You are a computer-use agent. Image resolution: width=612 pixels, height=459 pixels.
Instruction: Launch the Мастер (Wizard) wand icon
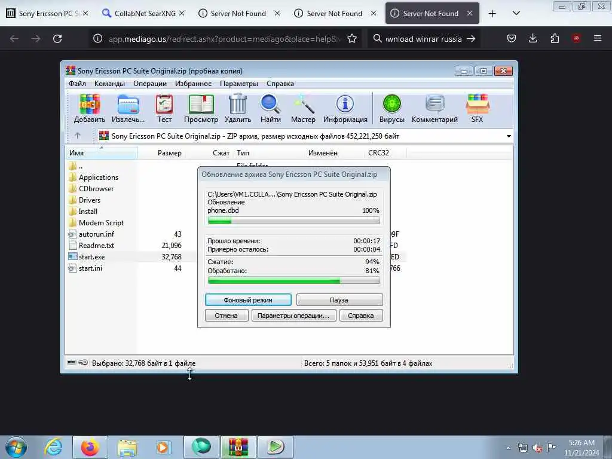point(303,109)
